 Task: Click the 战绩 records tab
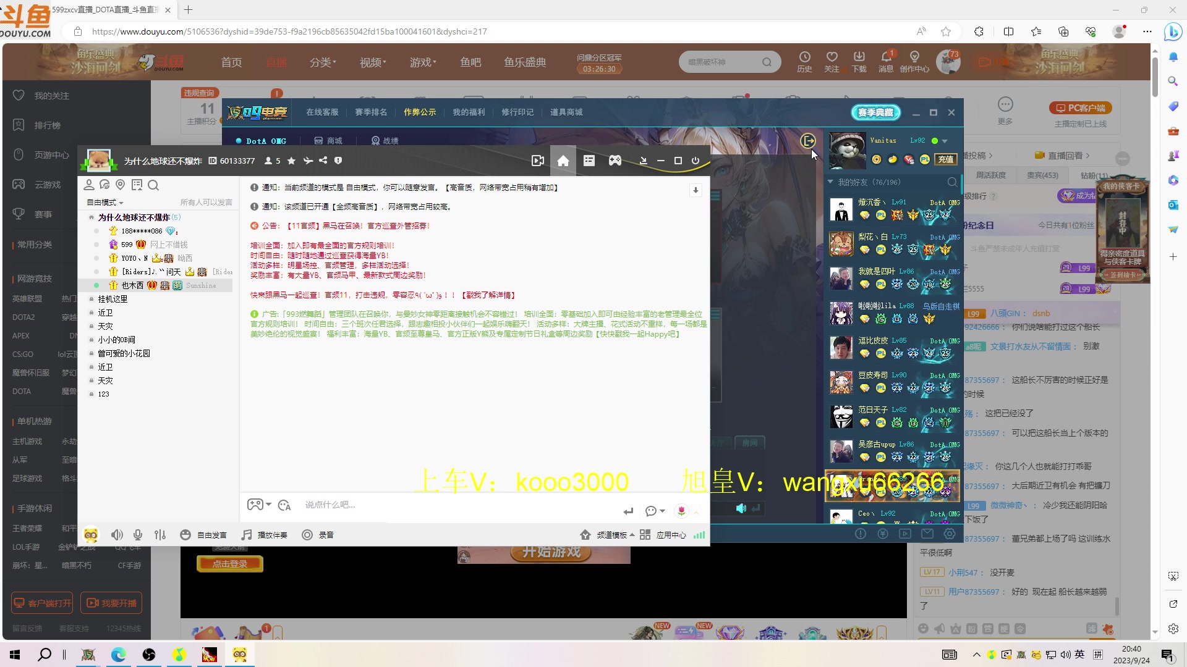(385, 141)
